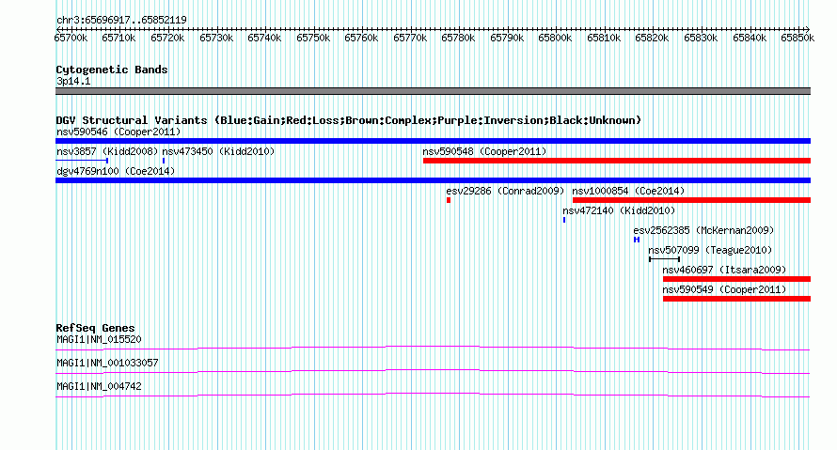Click the RefSeq Genes track title
Viewport: 837px width, 450px height.
click(95, 328)
